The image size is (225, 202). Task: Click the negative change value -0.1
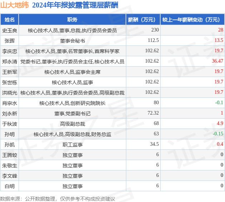[219, 102]
